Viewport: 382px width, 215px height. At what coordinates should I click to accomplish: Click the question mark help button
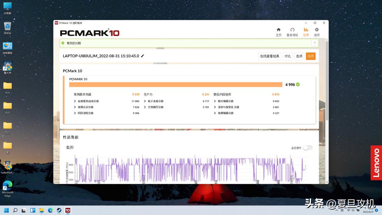pyautogui.click(x=315, y=43)
